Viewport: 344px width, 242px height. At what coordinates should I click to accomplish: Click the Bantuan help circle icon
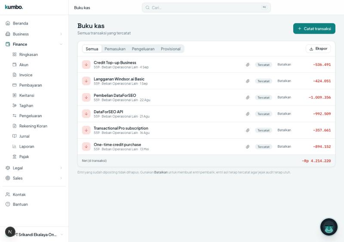click(8, 204)
